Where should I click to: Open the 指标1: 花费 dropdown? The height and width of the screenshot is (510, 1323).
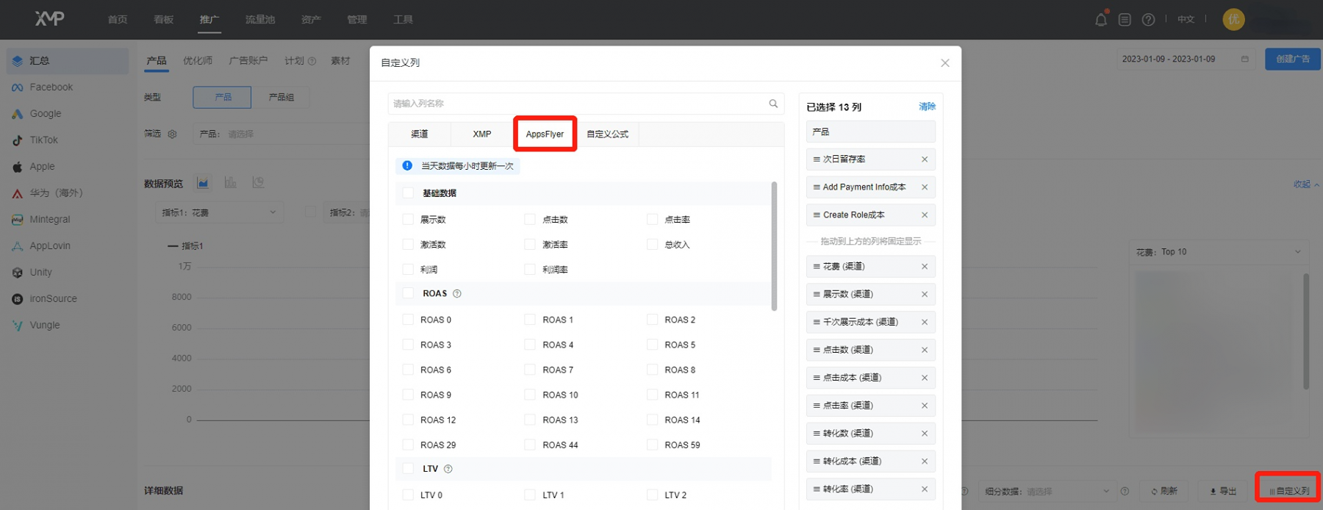coord(219,212)
